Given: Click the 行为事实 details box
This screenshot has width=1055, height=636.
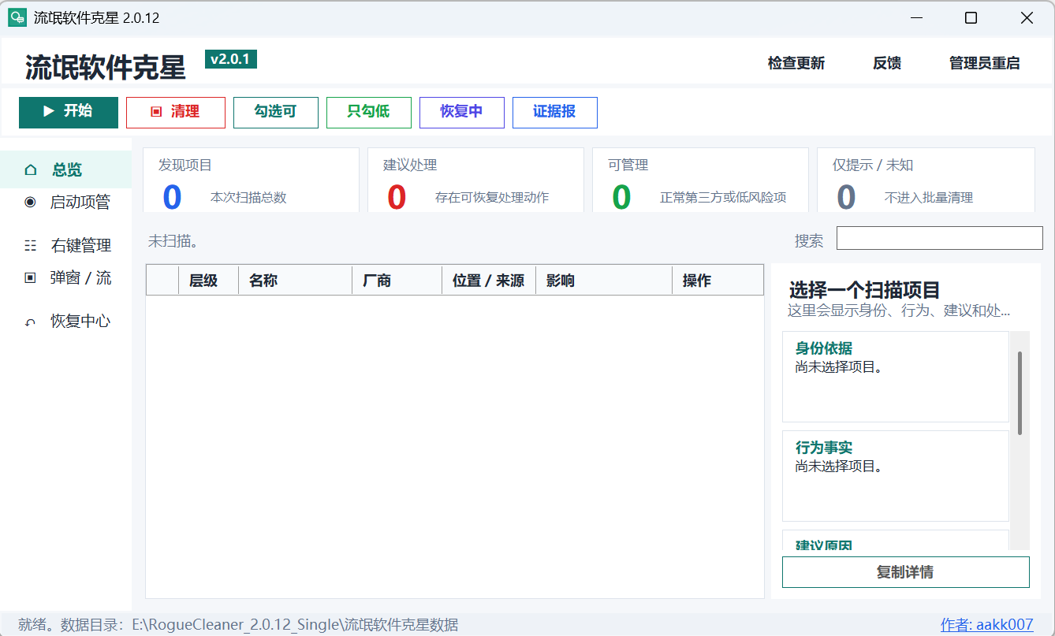Looking at the screenshot, I should click(896, 476).
